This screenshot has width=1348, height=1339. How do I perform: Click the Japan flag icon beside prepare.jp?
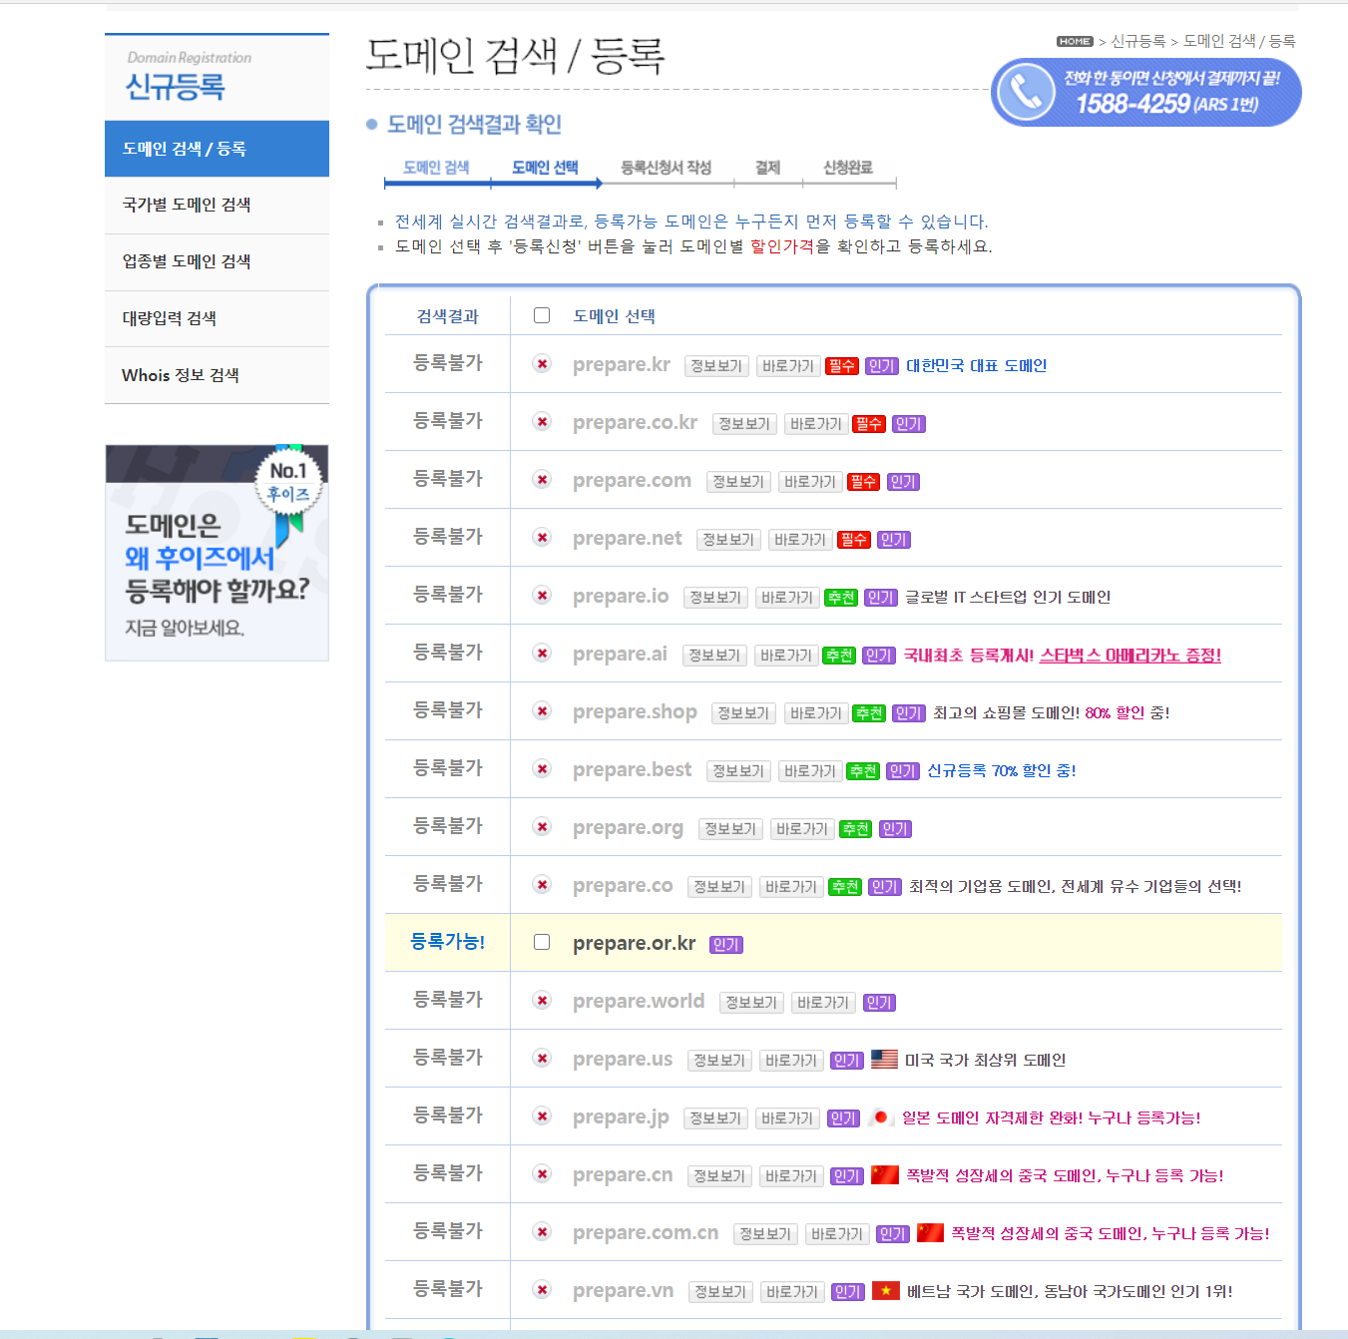(x=880, y=1117)
